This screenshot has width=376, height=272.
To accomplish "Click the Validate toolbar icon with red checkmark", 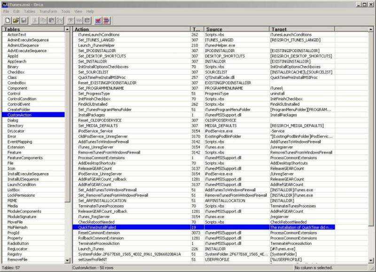I will (98, 21).
